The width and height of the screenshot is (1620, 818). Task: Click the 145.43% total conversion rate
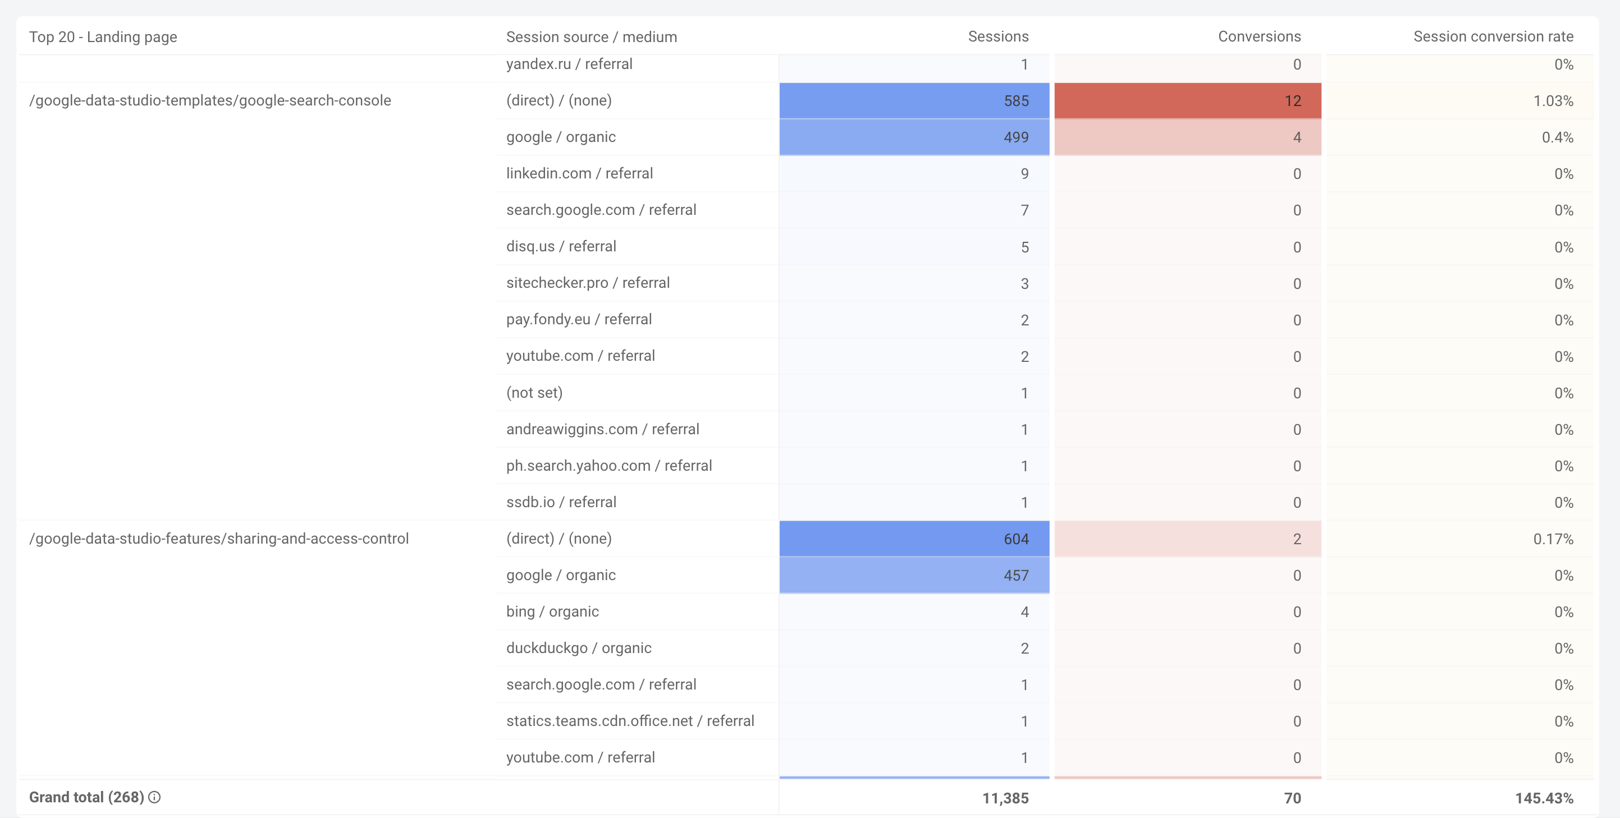pos(1544,798)
